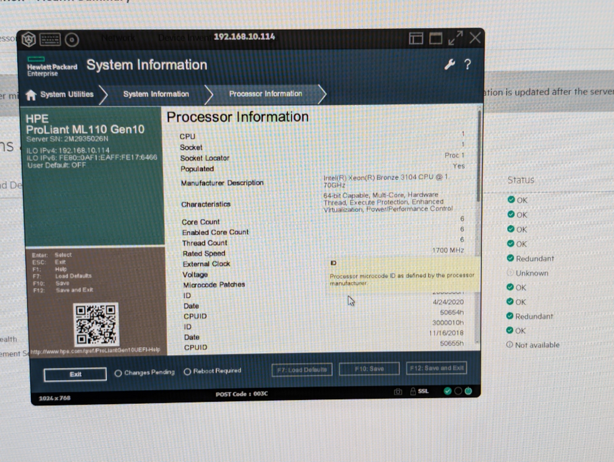
Task: Toggle fullscreen with the diagonal arrows icon
Action: [x=456, y=38]
